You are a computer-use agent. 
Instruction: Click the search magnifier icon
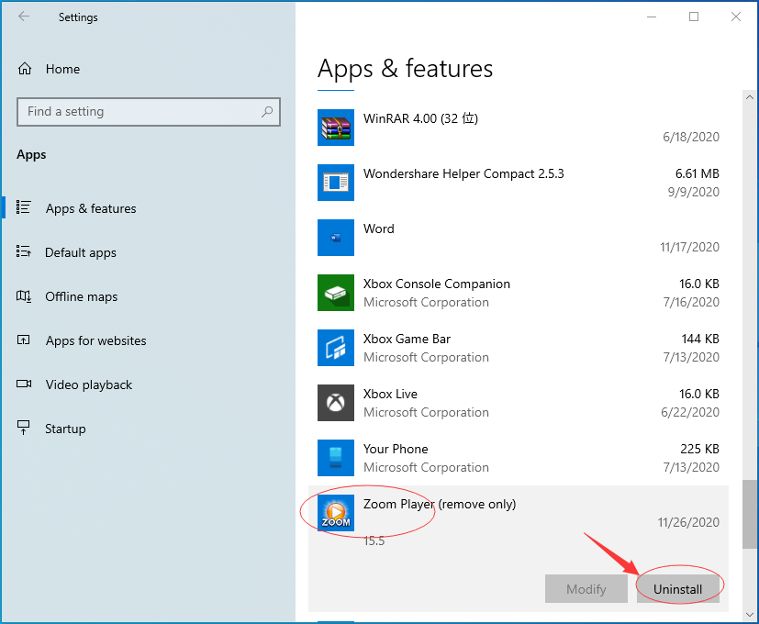267,112
